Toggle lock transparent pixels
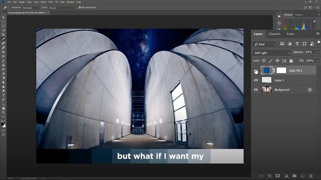This screenshot has width=321, height=180. pyautogui.click(x=264, y=60)
